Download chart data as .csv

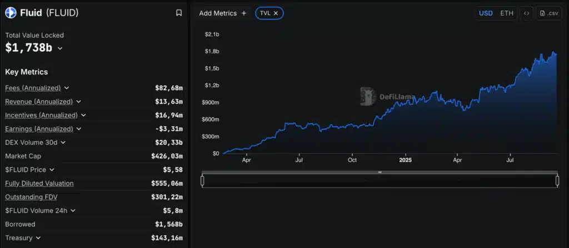[x=549, y=13]
